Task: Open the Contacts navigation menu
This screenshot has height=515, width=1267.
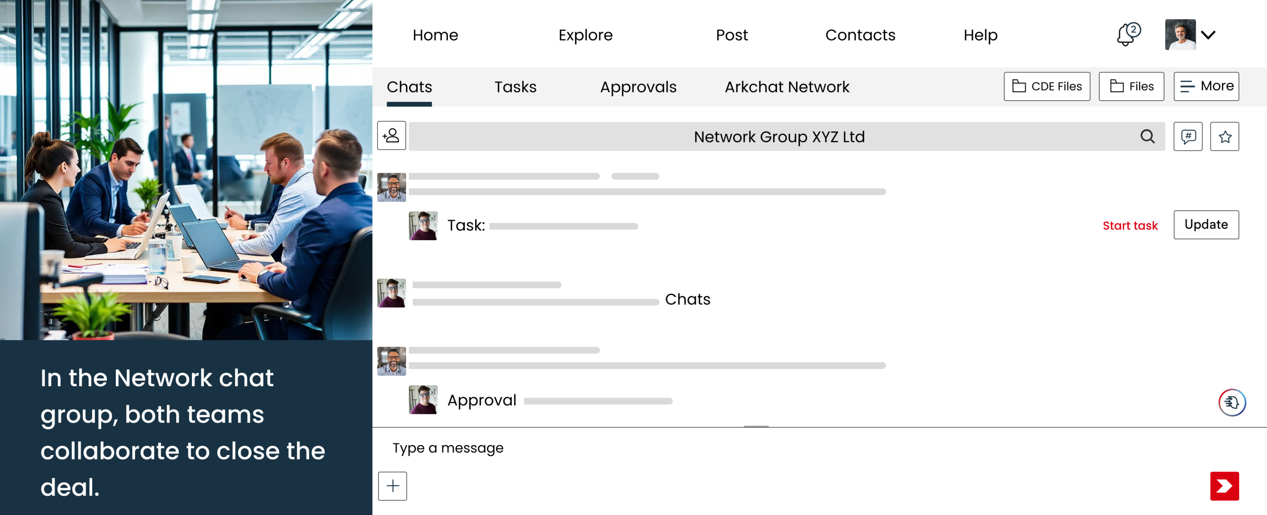Action: coord(860,35)
